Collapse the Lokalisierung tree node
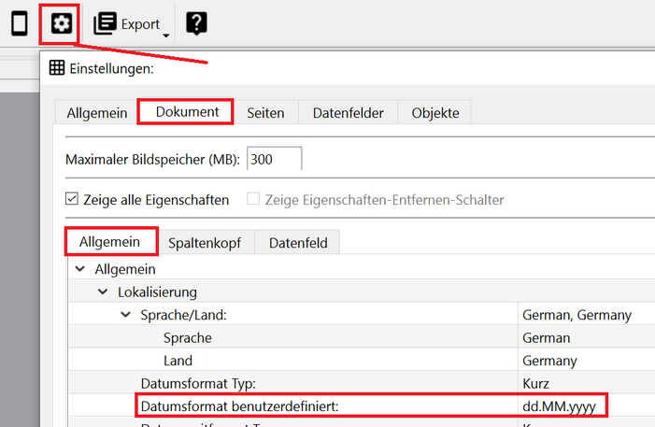The image size is (655, 427). click(103, 292)
